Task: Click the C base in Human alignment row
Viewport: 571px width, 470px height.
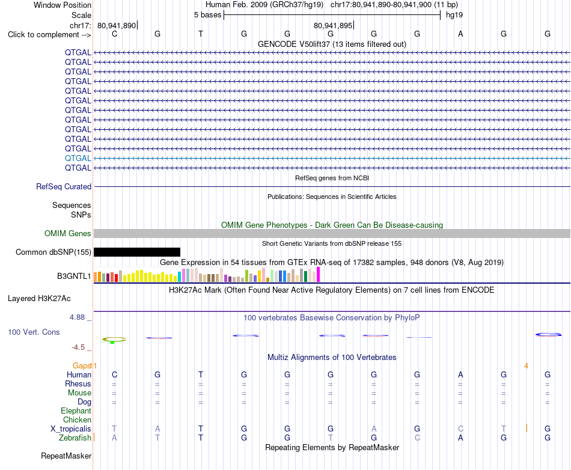Action: (114, 374)
